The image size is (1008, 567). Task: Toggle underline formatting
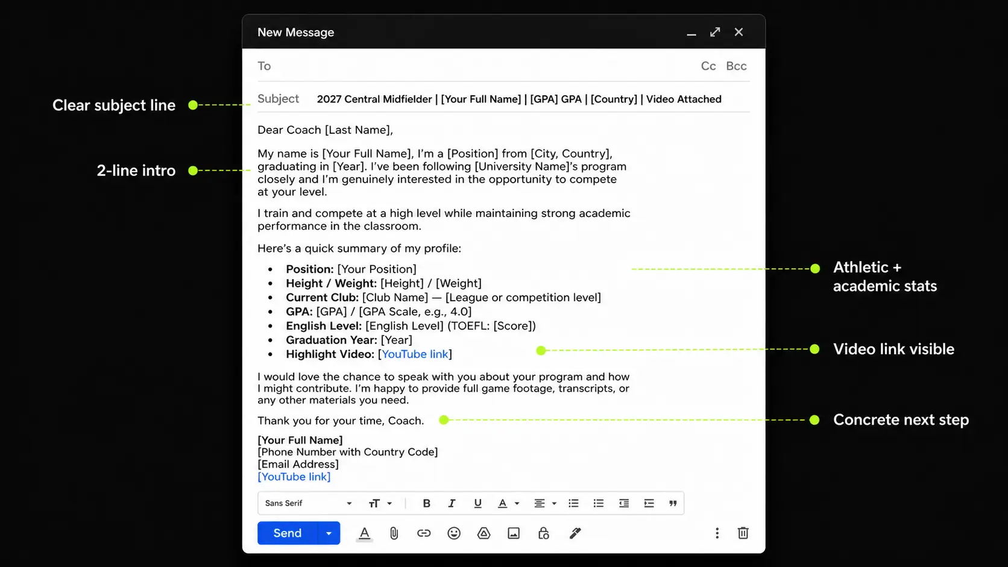click(477, 503)
